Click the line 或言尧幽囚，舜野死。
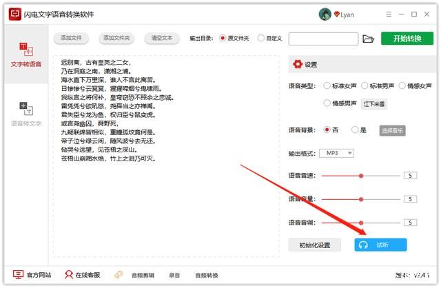Screen dimensions: 441x288 click(x=90, y=123)
